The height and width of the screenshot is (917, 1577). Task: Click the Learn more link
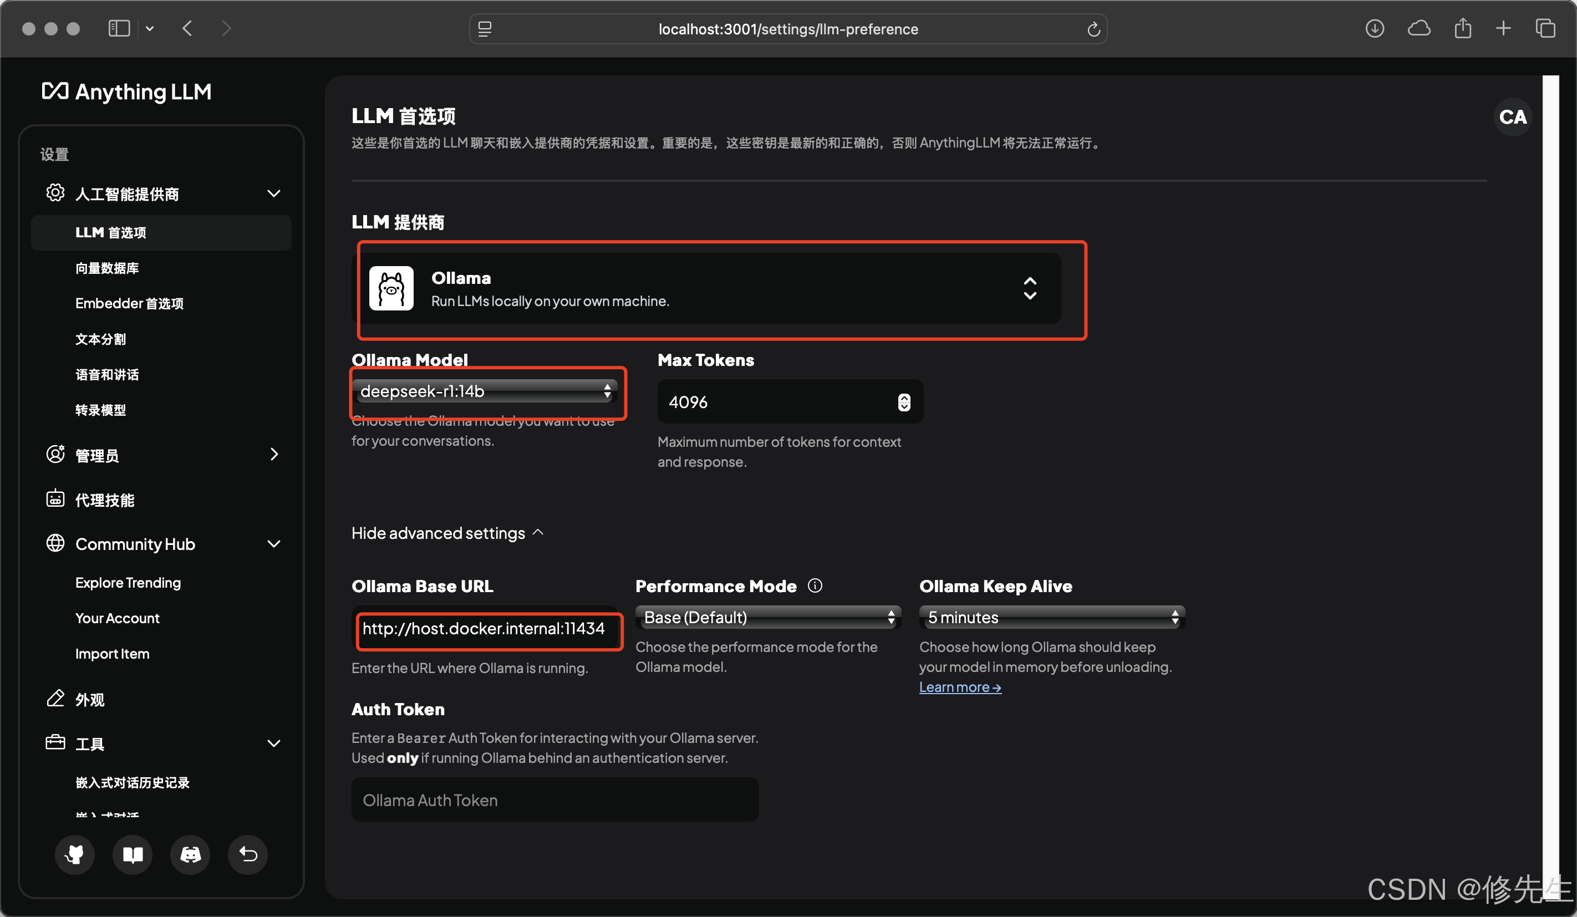(959, 687)
